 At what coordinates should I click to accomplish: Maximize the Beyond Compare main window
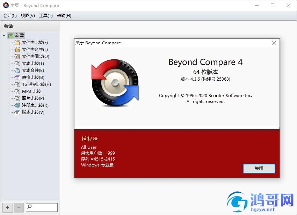tap(273, 6)
